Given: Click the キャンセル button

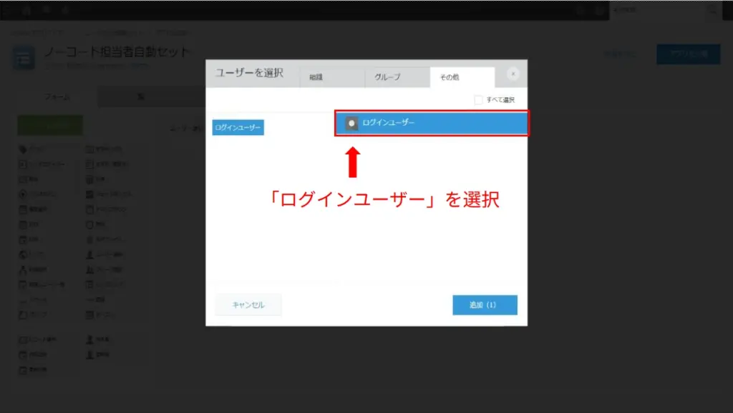Looking at the screenshot, I should coord(248,304).
